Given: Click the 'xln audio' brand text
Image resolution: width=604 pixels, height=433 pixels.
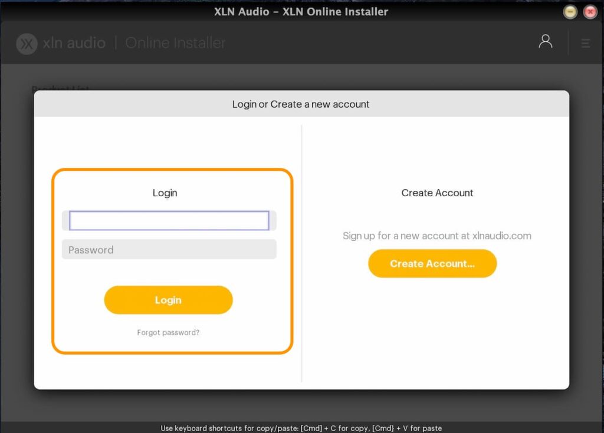Looking at the screenshot, I should [x=74, y=43].
